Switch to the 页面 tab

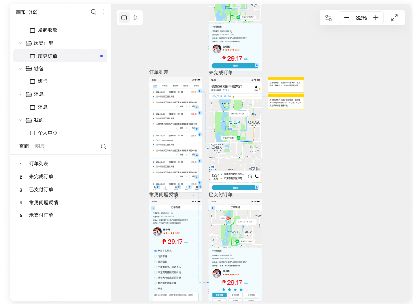click(24, 146)
